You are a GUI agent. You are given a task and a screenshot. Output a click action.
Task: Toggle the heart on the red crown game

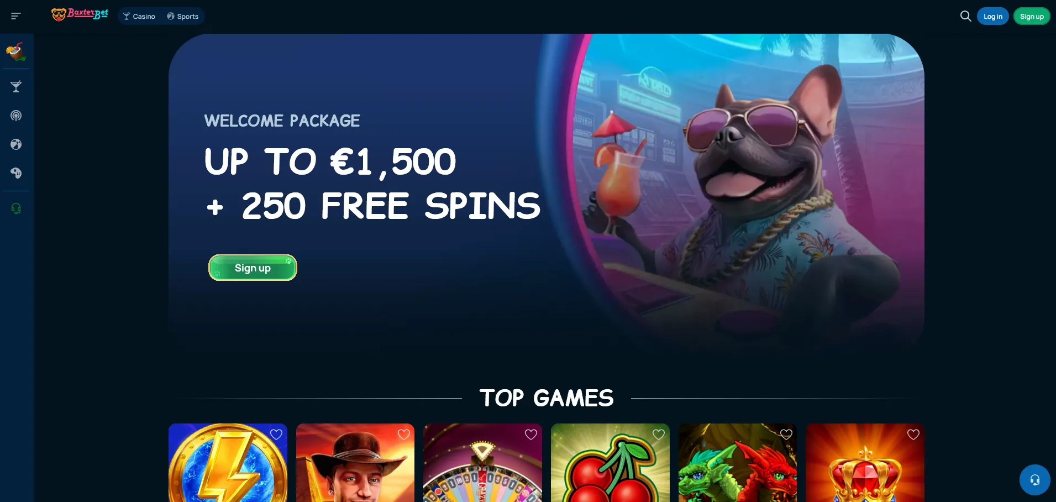pyautogui.click(x=913, y=435)
